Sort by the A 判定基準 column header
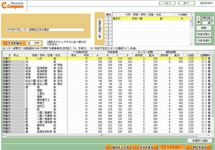 click(x=98, y=55)
